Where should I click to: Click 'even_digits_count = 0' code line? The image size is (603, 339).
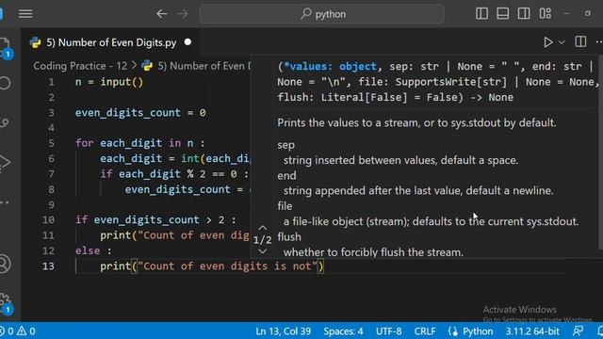coord(140,113)
